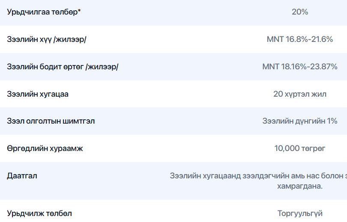Select the Торгуульгүй prepayment value
347x222 pixels.
pyautogui.click(x=300, y=213)
